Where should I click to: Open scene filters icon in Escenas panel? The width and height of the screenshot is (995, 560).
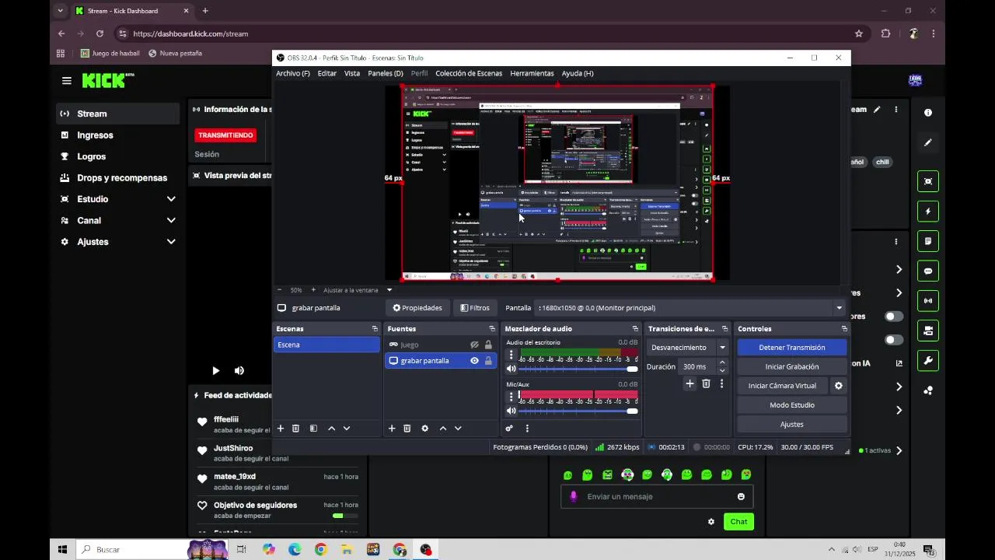(313, 429)
